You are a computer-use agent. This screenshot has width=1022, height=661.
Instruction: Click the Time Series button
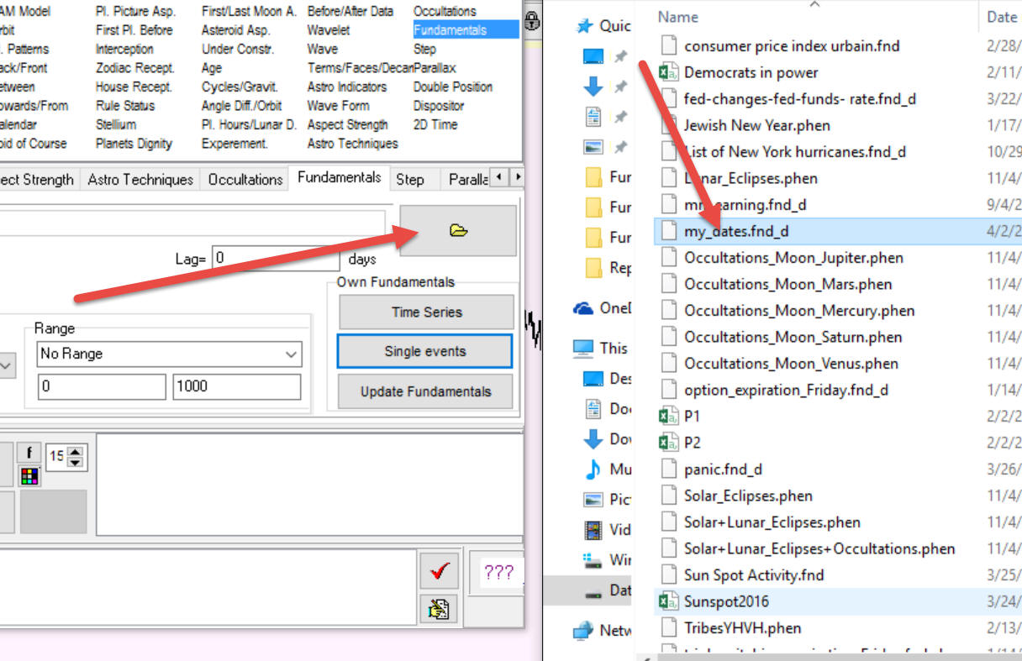(425, 312)
